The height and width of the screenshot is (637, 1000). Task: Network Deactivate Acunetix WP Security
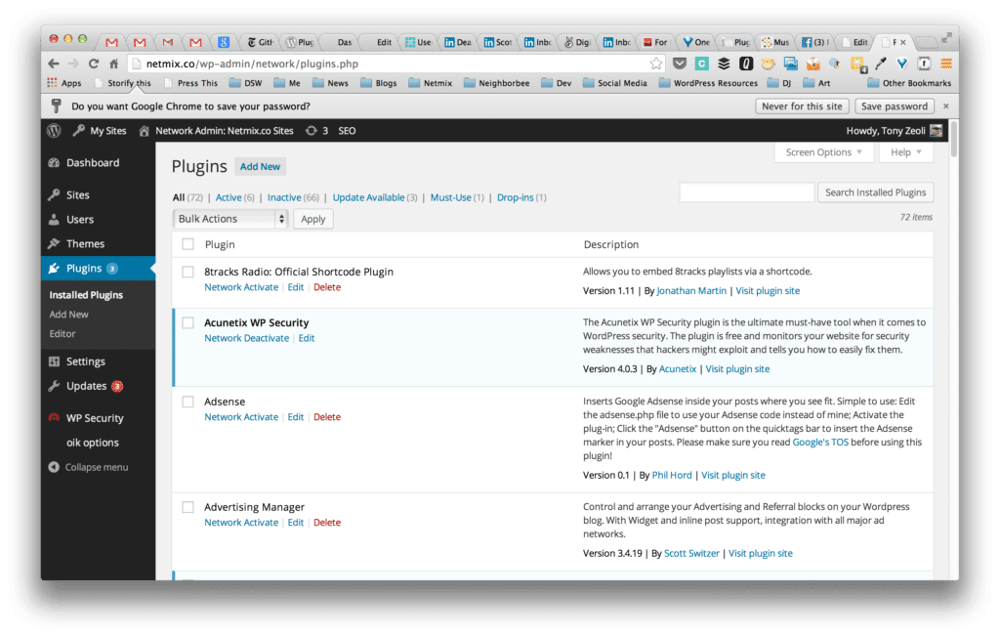(246, 338)
